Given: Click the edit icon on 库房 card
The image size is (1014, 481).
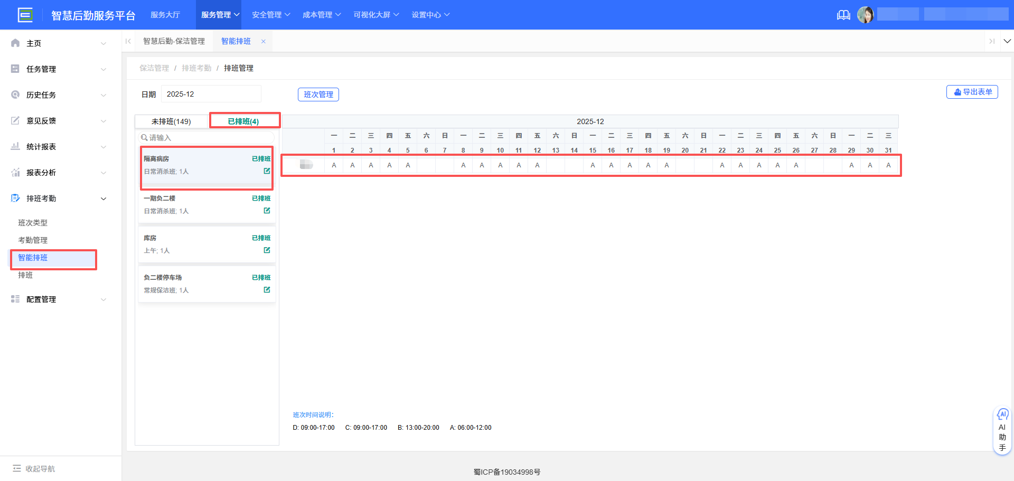Looking at the screenshot, I should point(267,250).
